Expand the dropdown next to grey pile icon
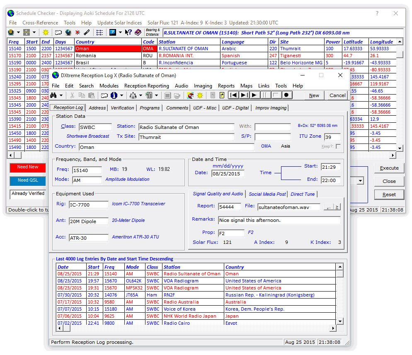The width and height of the screenshot is (412, 355). point(141,95)
